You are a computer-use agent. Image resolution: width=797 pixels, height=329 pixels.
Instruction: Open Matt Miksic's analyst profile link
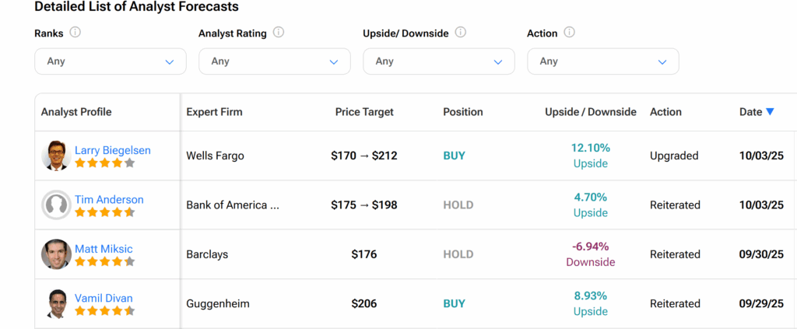tap(104, 249)
